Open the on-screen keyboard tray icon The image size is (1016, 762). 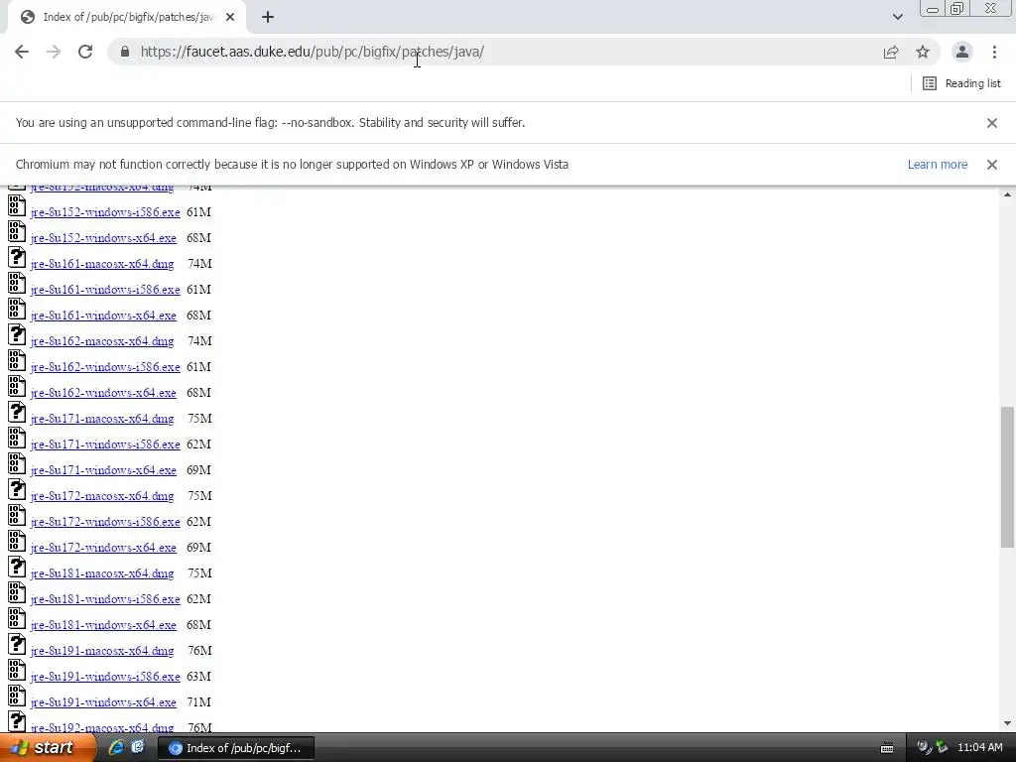(887, 748)
